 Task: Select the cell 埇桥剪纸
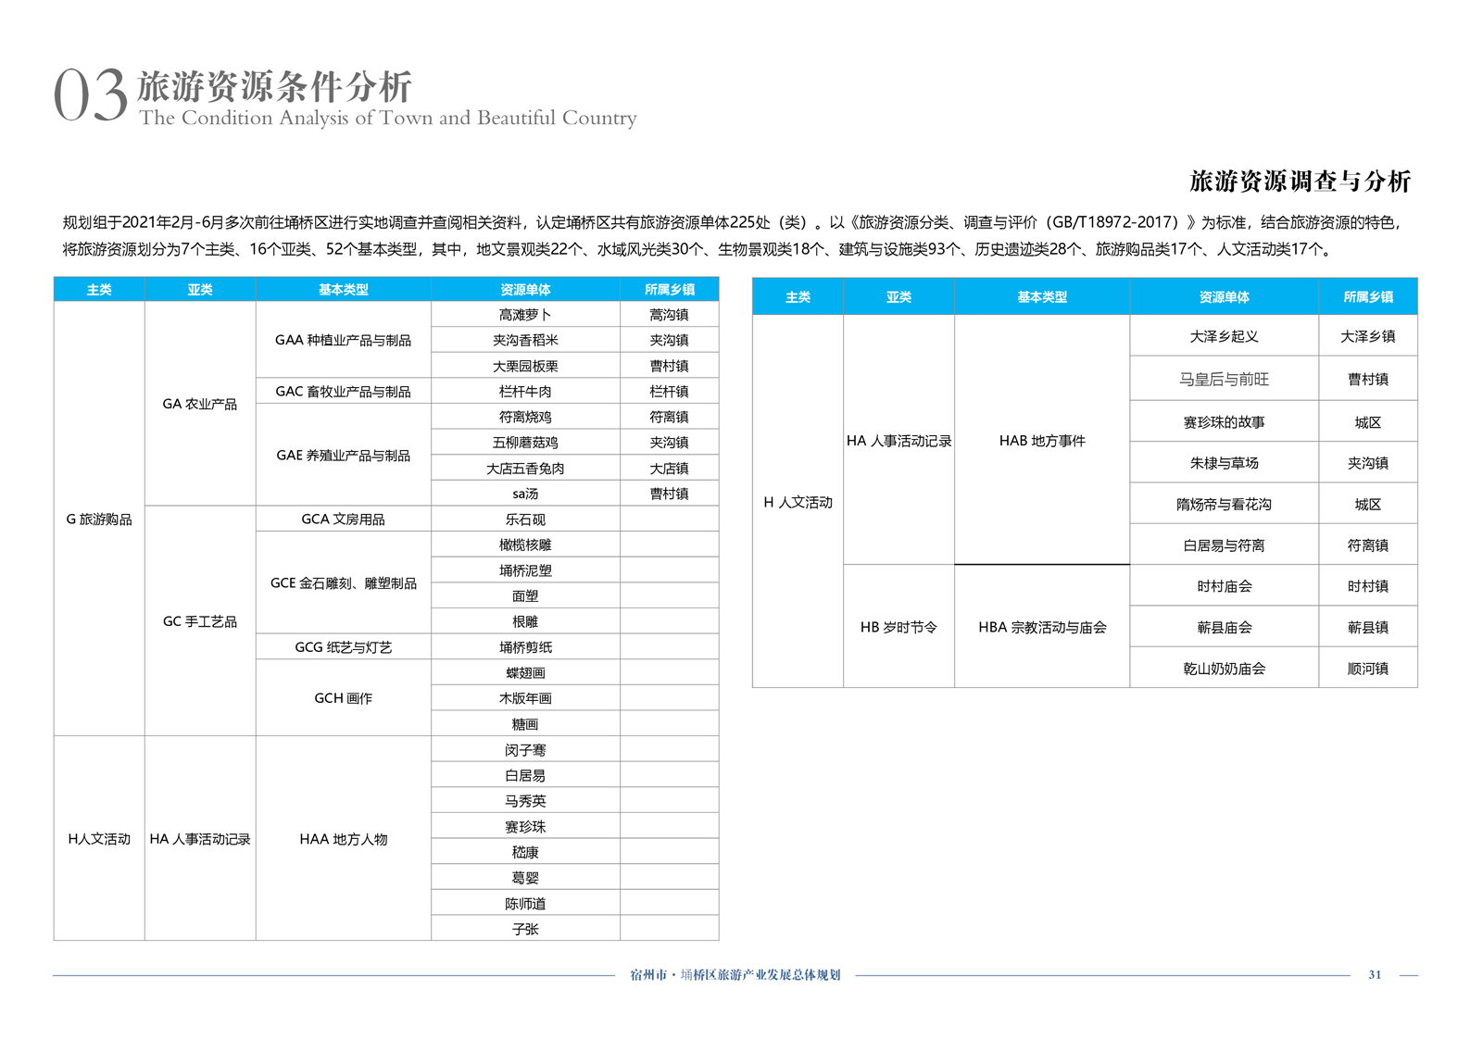525,647
